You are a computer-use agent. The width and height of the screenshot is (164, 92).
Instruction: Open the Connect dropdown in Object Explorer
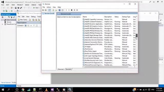pos(20,26)
